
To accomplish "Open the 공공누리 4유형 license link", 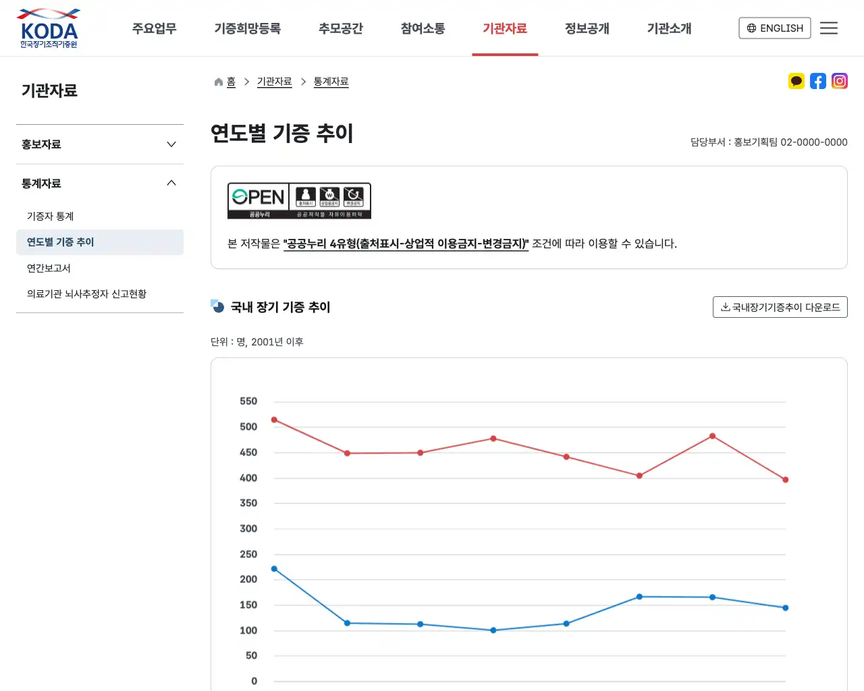I will click(x=406, y=244).
